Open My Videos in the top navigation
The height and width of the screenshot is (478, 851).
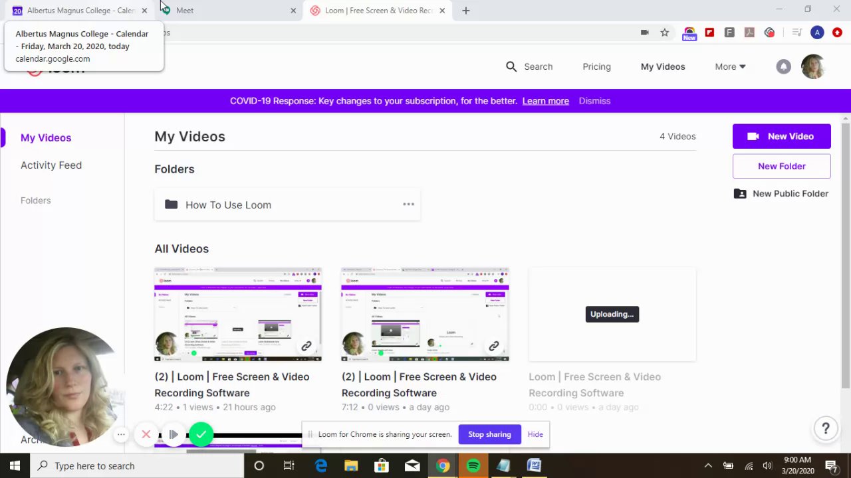click(x=663, y=66)
